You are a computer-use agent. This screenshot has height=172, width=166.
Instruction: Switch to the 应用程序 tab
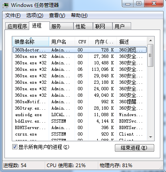tap(17, 26)
